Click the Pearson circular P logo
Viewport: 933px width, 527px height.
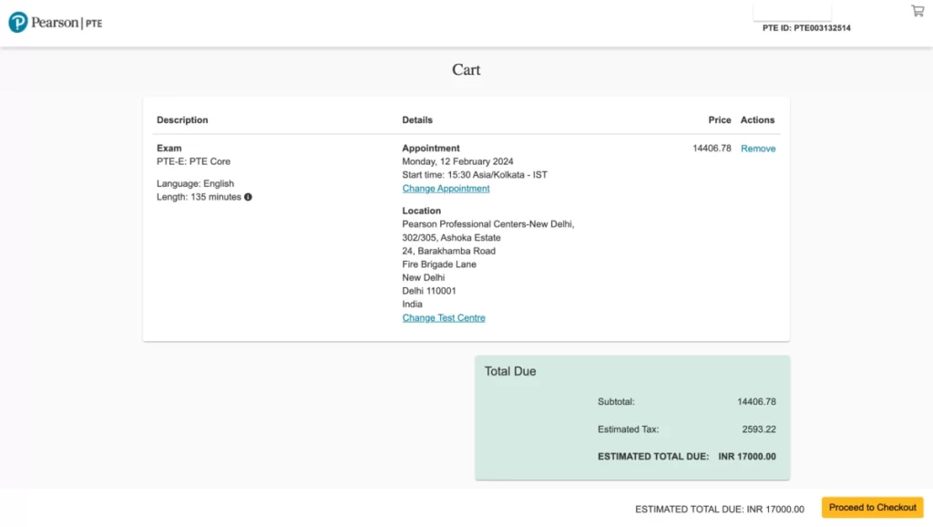pos(18,23)
